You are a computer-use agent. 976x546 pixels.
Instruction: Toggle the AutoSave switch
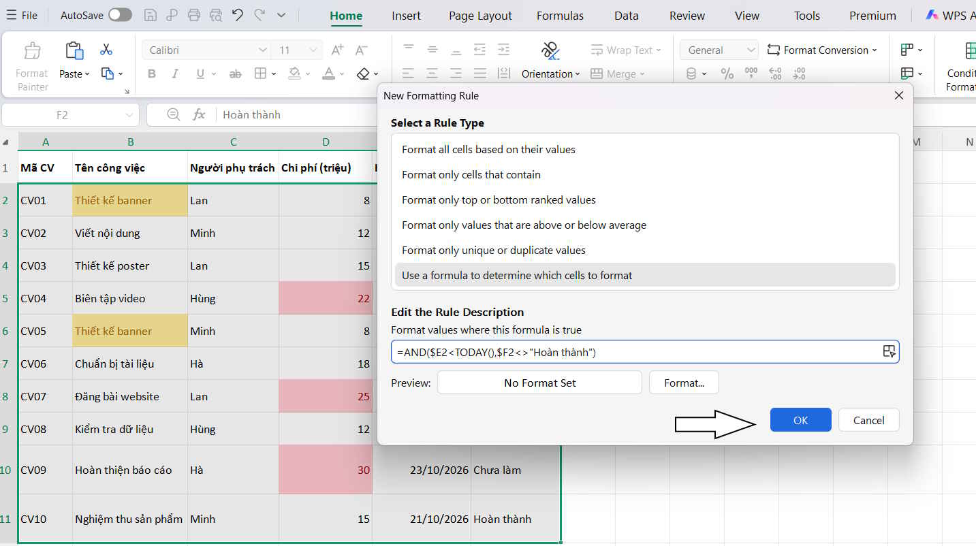coord(120,15)
